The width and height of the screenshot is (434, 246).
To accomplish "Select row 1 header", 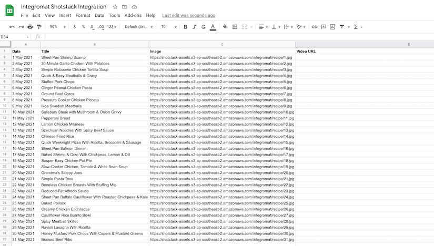I will (x=5, y=51).
